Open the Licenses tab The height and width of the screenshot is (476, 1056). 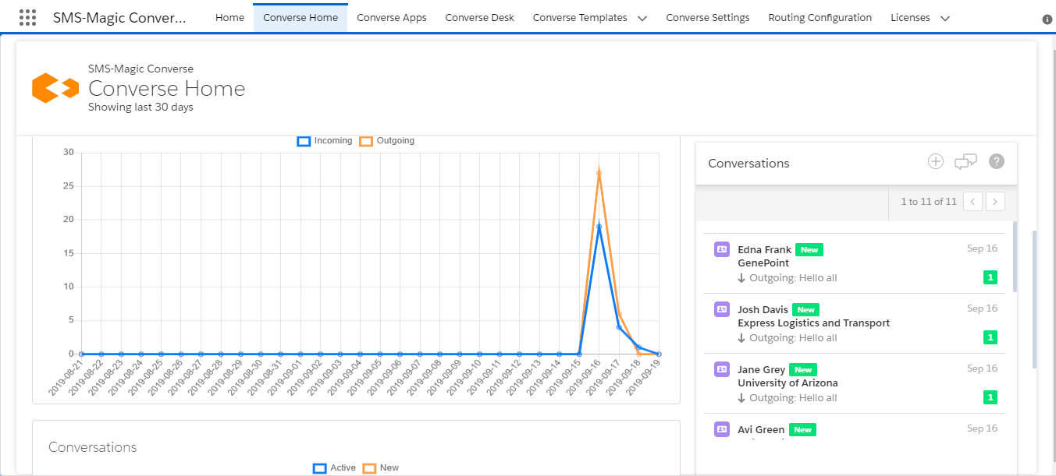pyautogui.click(x=910, y=17)
